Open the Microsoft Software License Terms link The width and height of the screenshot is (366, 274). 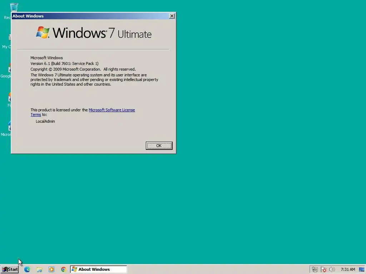coord(112,110)
